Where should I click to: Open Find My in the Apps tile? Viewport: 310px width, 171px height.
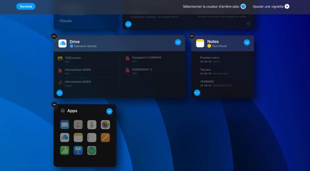(x=92, y=150)
